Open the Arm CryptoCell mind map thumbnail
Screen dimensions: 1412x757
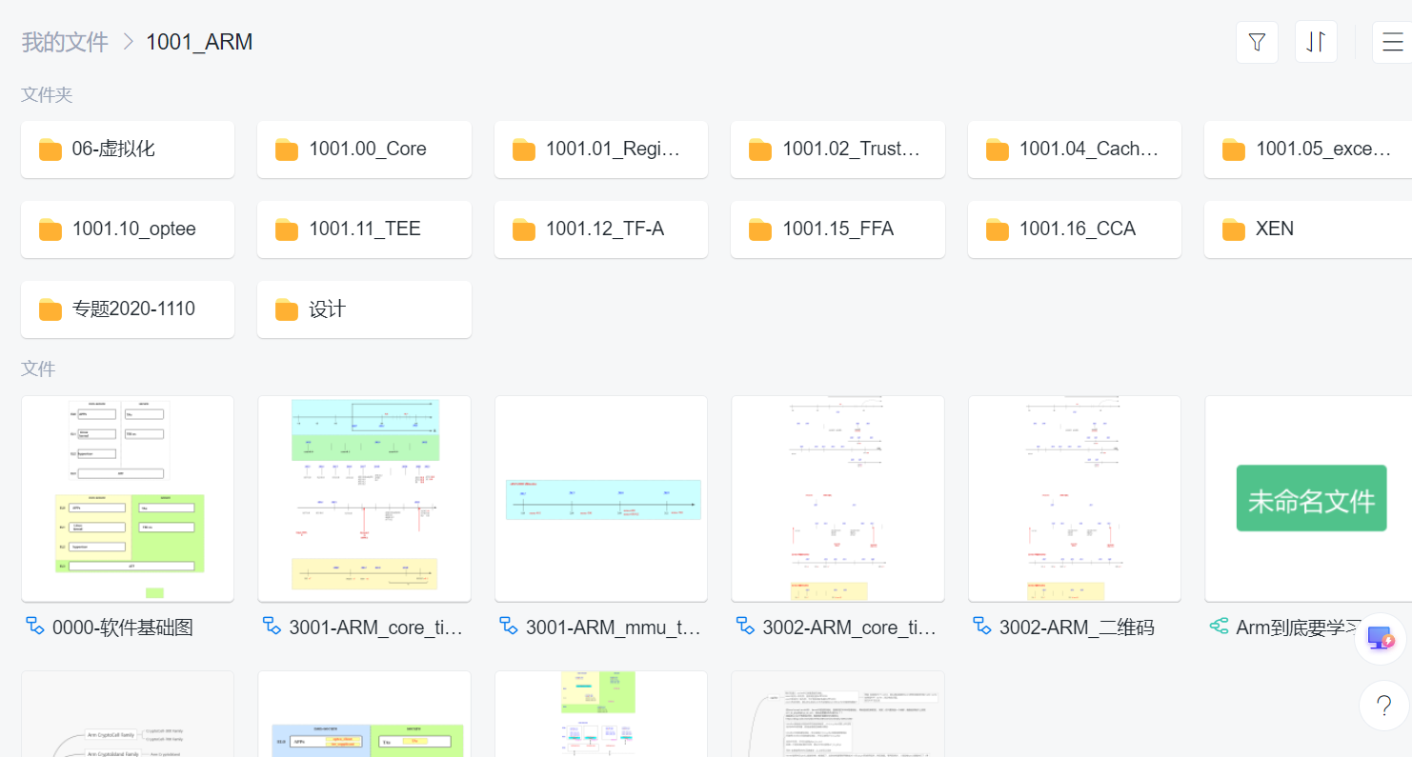128,714
